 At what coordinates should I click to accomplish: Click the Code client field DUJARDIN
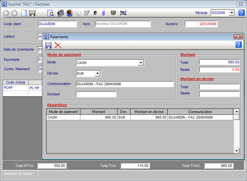[x=57, y=24]
